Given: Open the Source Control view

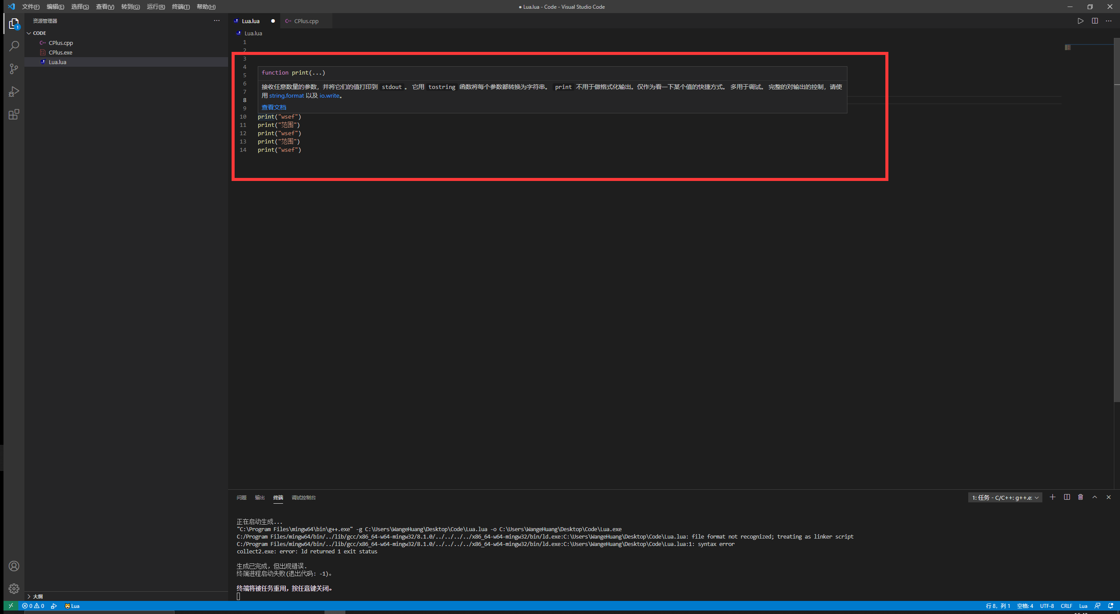Looking at the screenshot, I should pyautogui.click(x=14, y=69).
